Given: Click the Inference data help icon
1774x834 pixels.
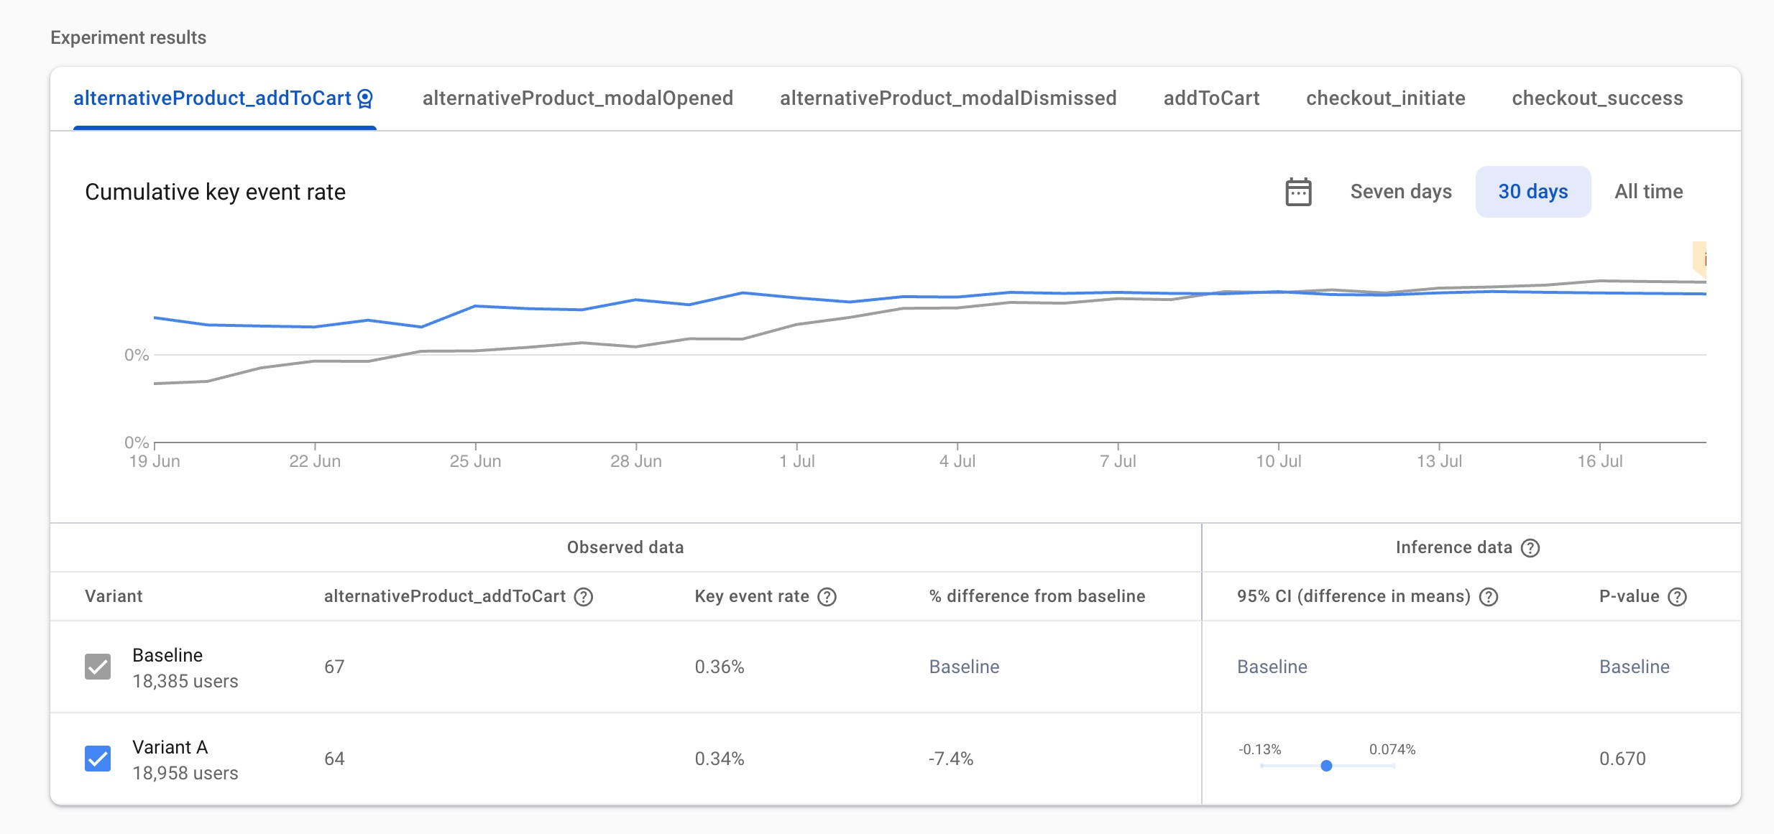Looking at the screenshot, I should (1531, 548).
